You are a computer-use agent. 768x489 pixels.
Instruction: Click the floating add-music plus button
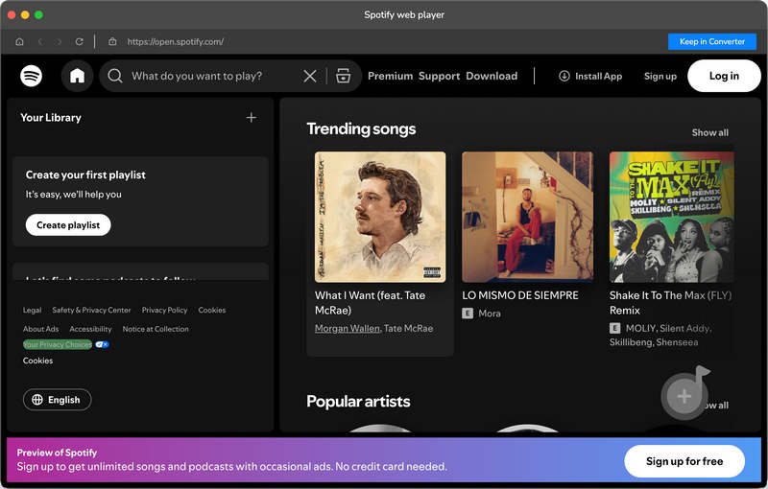[x=684, y=396]
